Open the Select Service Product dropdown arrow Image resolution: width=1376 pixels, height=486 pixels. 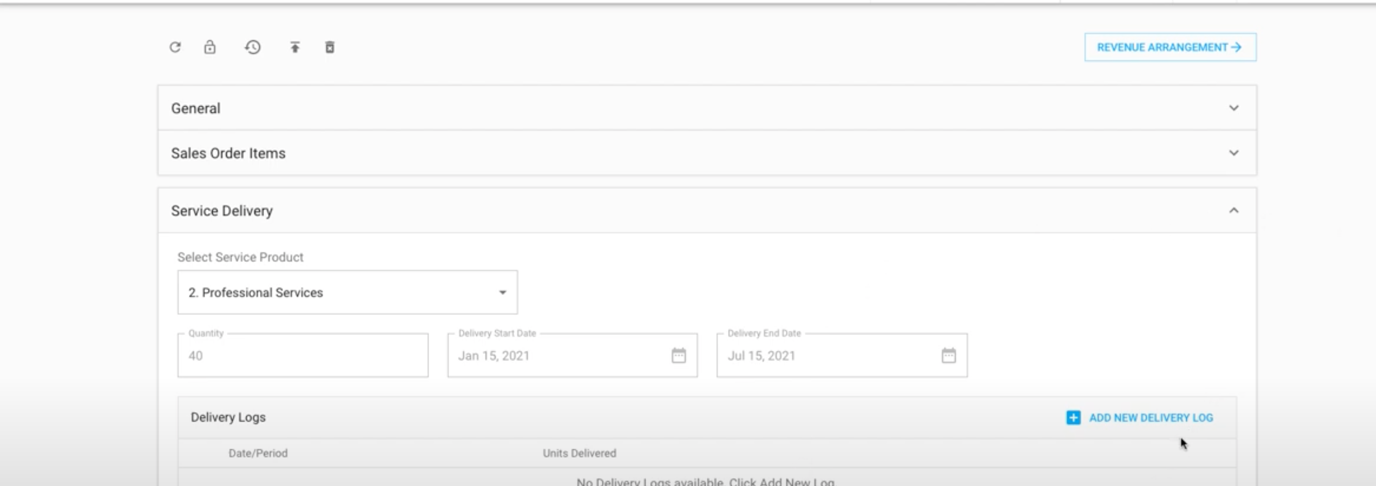tap(502, 293)
